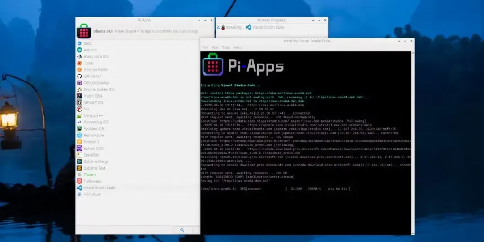Click the Intellij IDEA icon
The width and height of the screenshot is (484, 242).
pyautogui.click(x=79, y=96)
